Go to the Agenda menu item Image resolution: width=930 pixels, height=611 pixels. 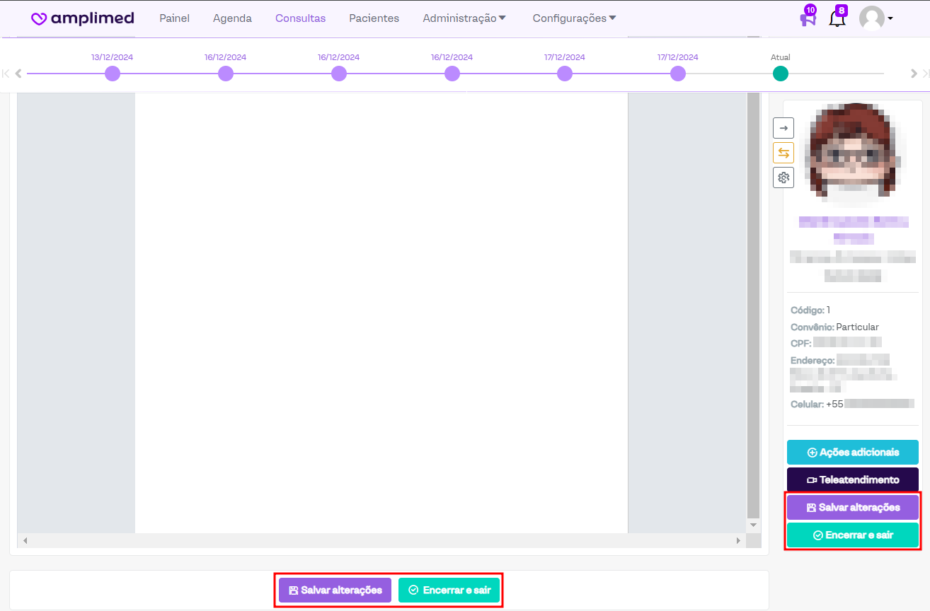point(232,18)
